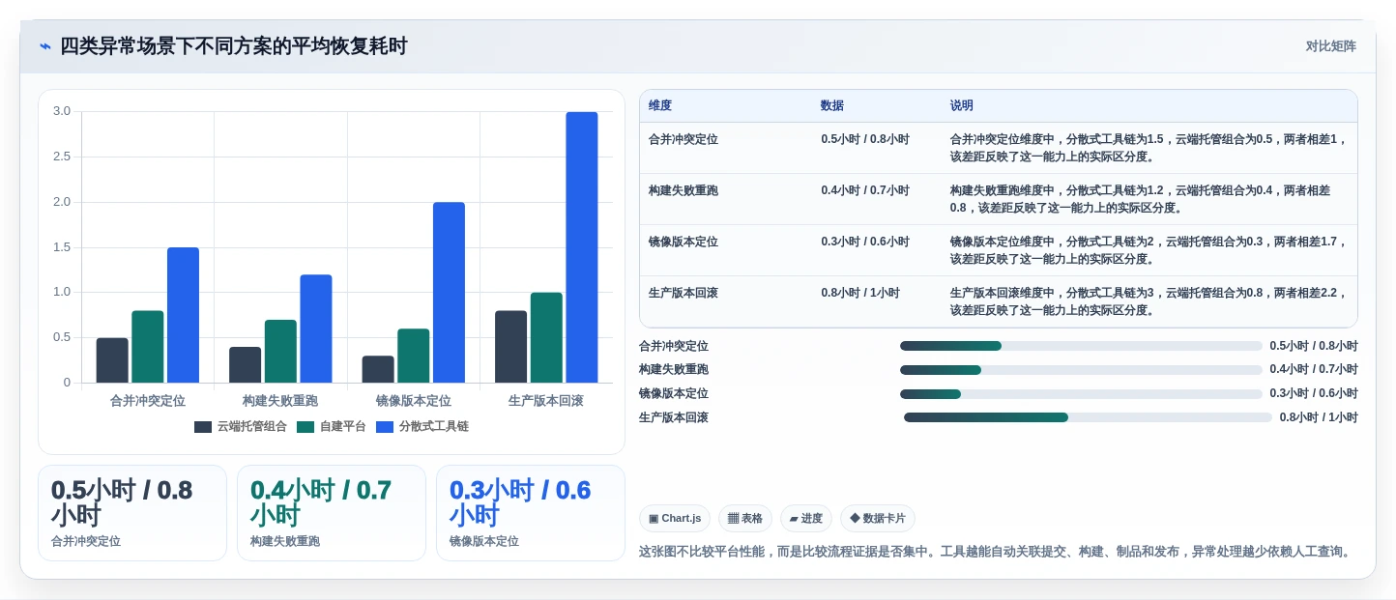Viewport: 1396px width, 600px height.
Task: Click the 对比矩阵 label in header
Action: 1330,46
